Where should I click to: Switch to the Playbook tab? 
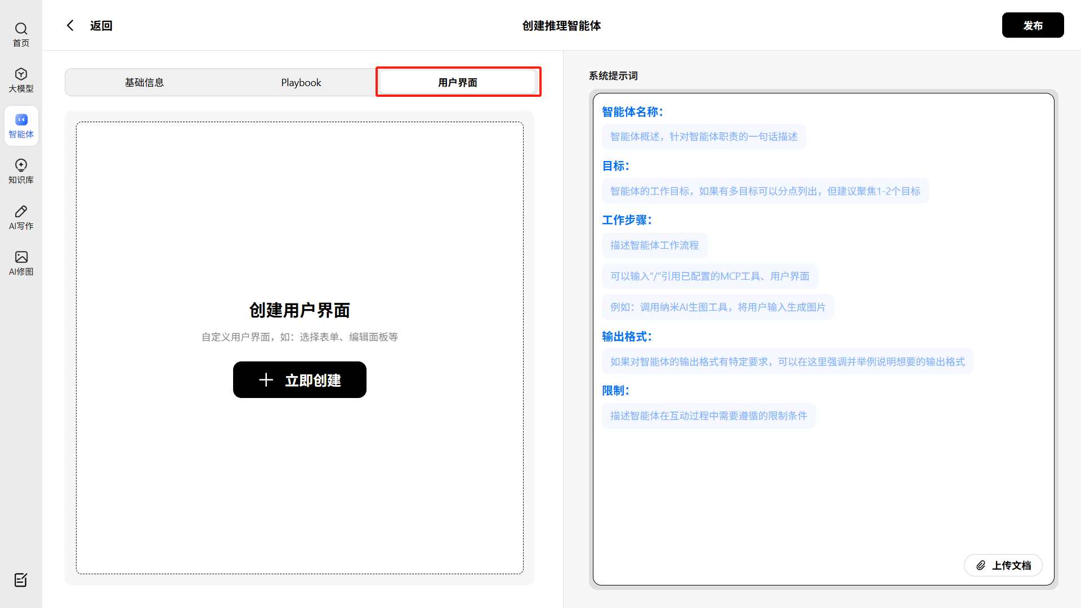(301, 83)
